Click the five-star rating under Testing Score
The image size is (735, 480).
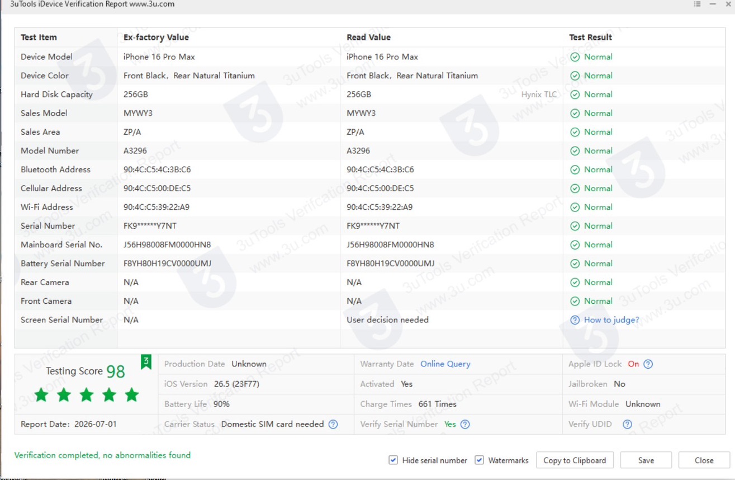click(87, 395)
